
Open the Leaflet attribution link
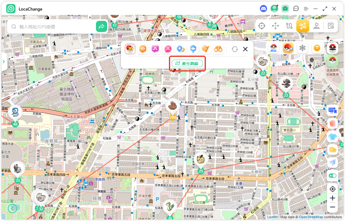pyautogui.click(x=272, y=217)
